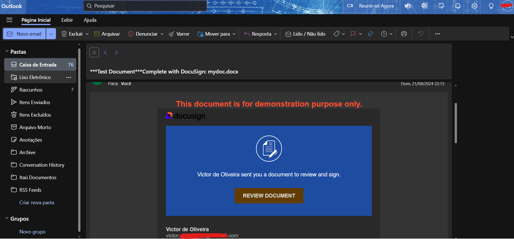Click the Novo grupo link
The image size is (514, 239).
coord(32,231)
